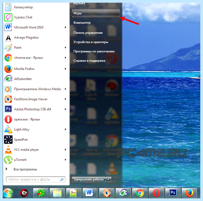Open the notepad pencil icon on taskbar
The height and width of the screenshot is (201, 203).
point(73,193)
